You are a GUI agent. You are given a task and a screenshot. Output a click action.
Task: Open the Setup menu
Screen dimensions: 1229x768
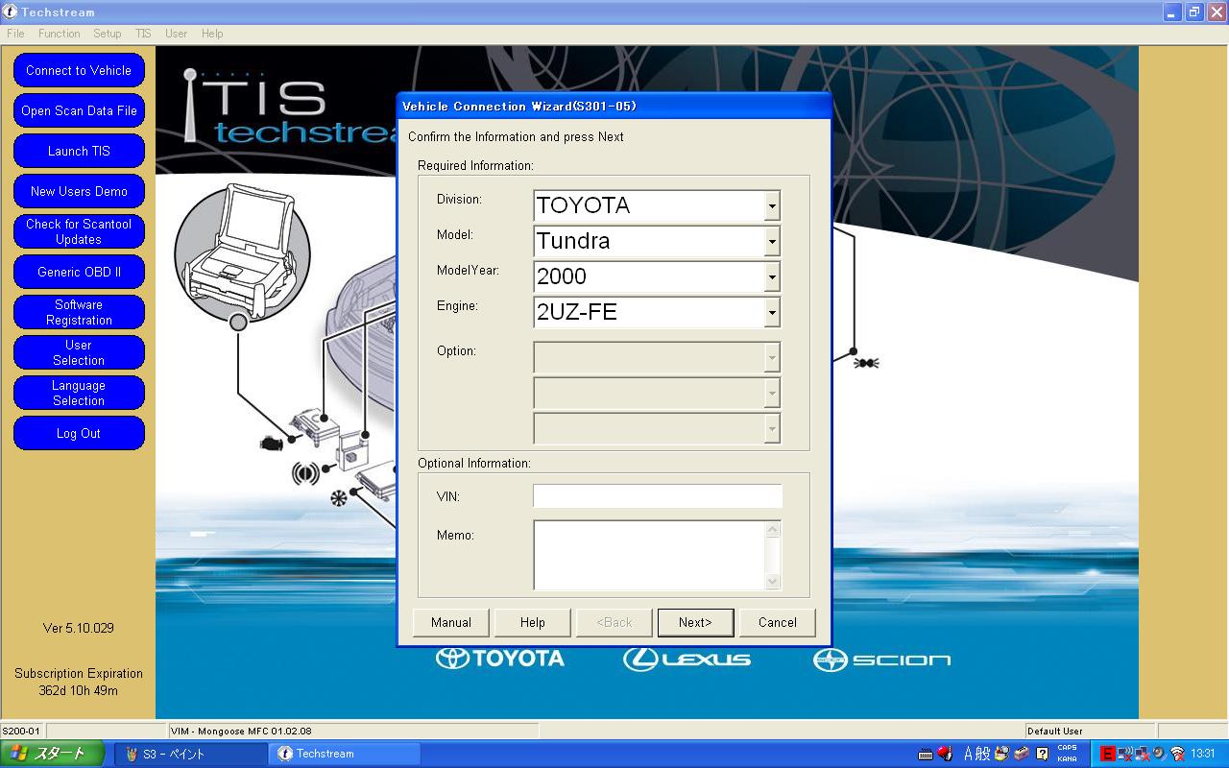(x=108, y=34)
